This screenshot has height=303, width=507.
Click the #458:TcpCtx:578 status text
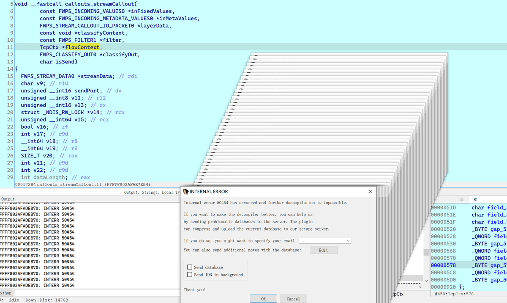point(454,294)
